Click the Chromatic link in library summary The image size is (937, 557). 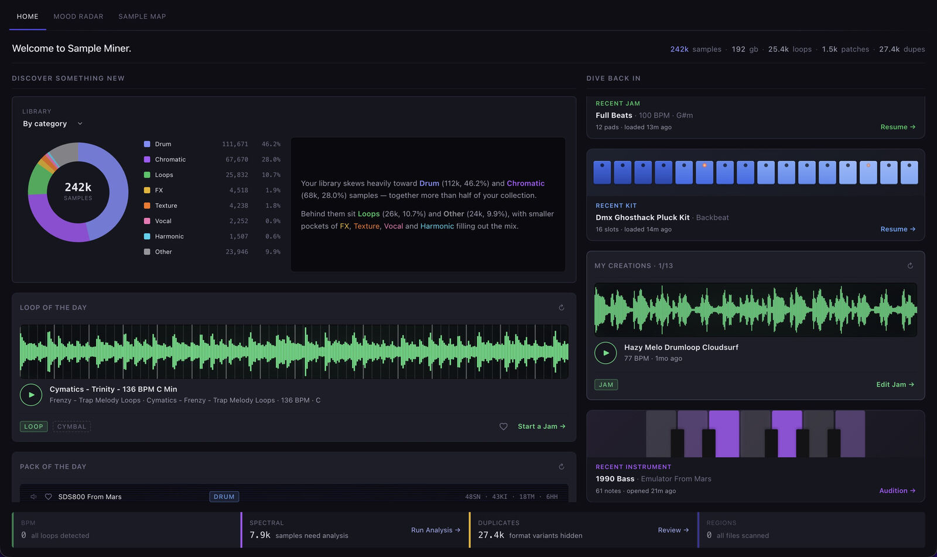[525, 183]
